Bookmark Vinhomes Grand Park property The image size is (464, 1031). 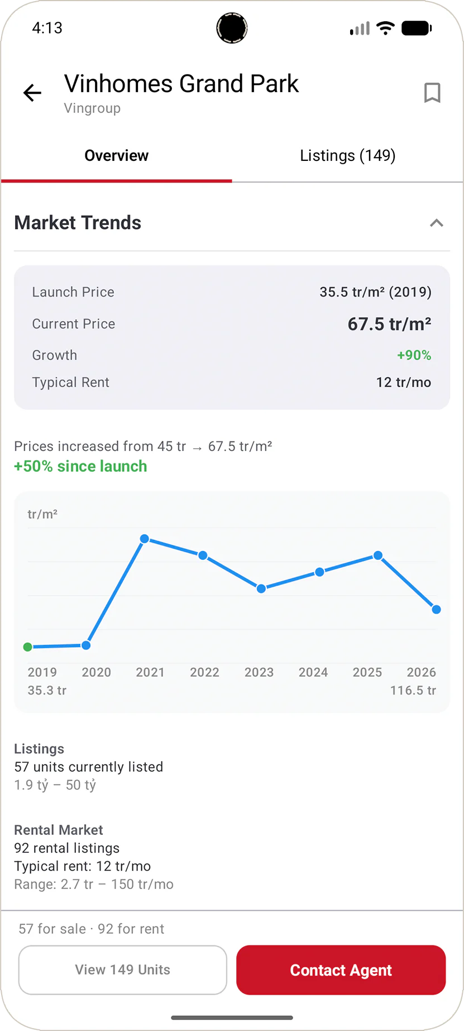click(x=432, y=93)
